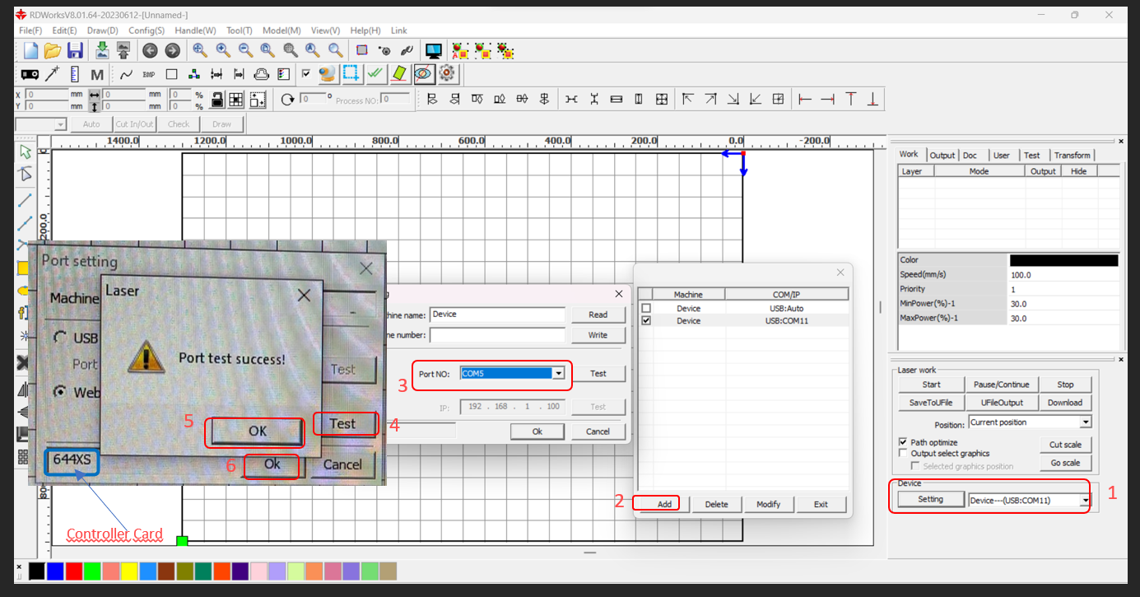The image size is (1140, 597).
Task: Toggle the checkbox in the second toolbar row
Action: (x=306, y=73)
